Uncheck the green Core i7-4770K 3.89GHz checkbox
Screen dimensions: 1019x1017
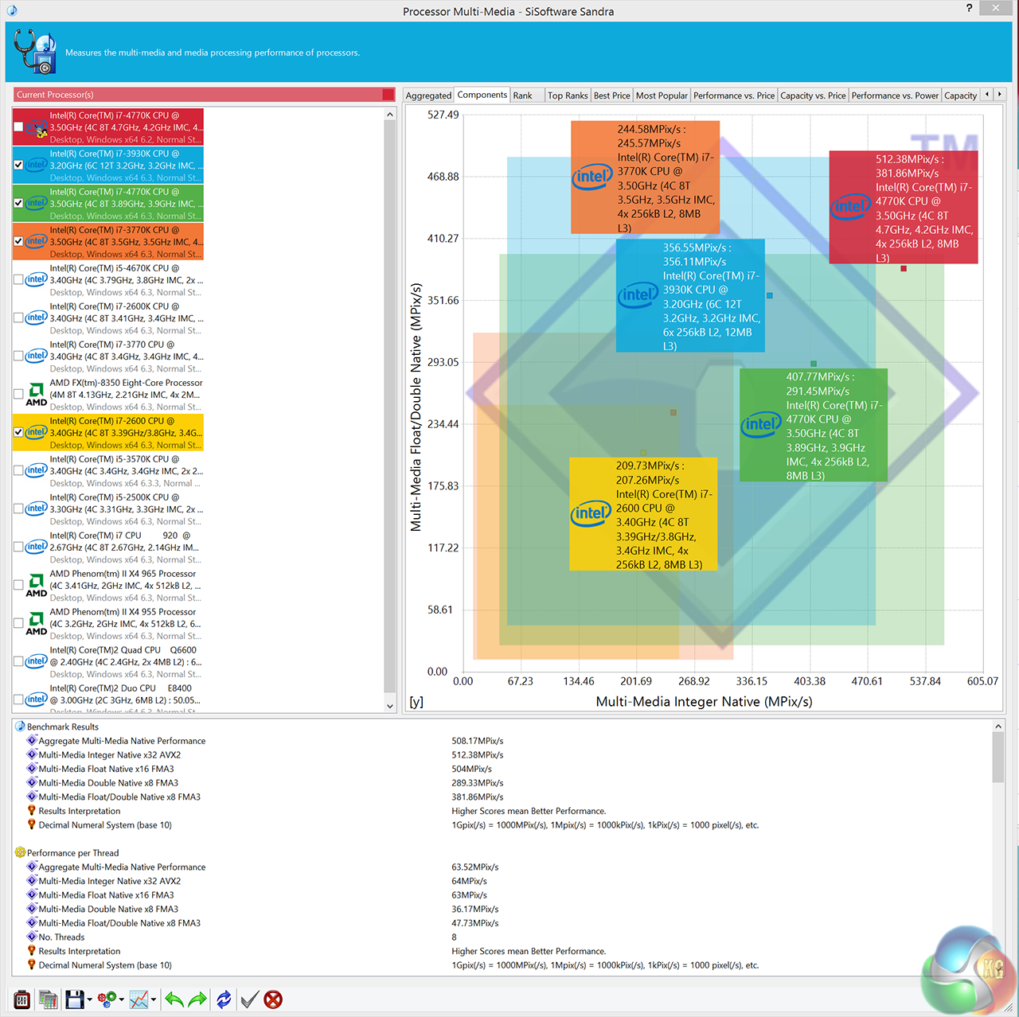(x=18, y=204)
